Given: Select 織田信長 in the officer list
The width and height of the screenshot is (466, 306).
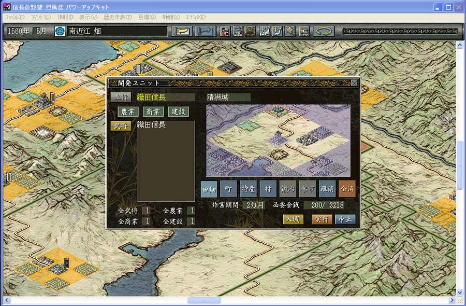Looking at the screenshot, I should pyautogui.click(x=166, y=125).
